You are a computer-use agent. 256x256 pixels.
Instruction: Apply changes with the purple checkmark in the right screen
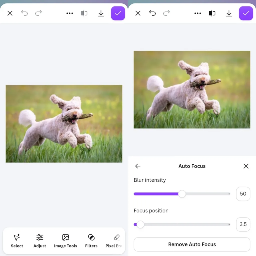tap(246, 13)
